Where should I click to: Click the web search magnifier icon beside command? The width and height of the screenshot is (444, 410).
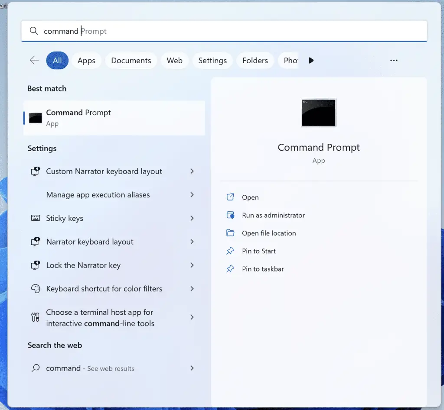[36, 368]
